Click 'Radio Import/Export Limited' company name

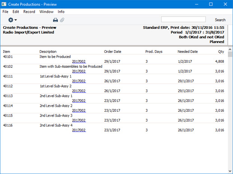[28, 32]
